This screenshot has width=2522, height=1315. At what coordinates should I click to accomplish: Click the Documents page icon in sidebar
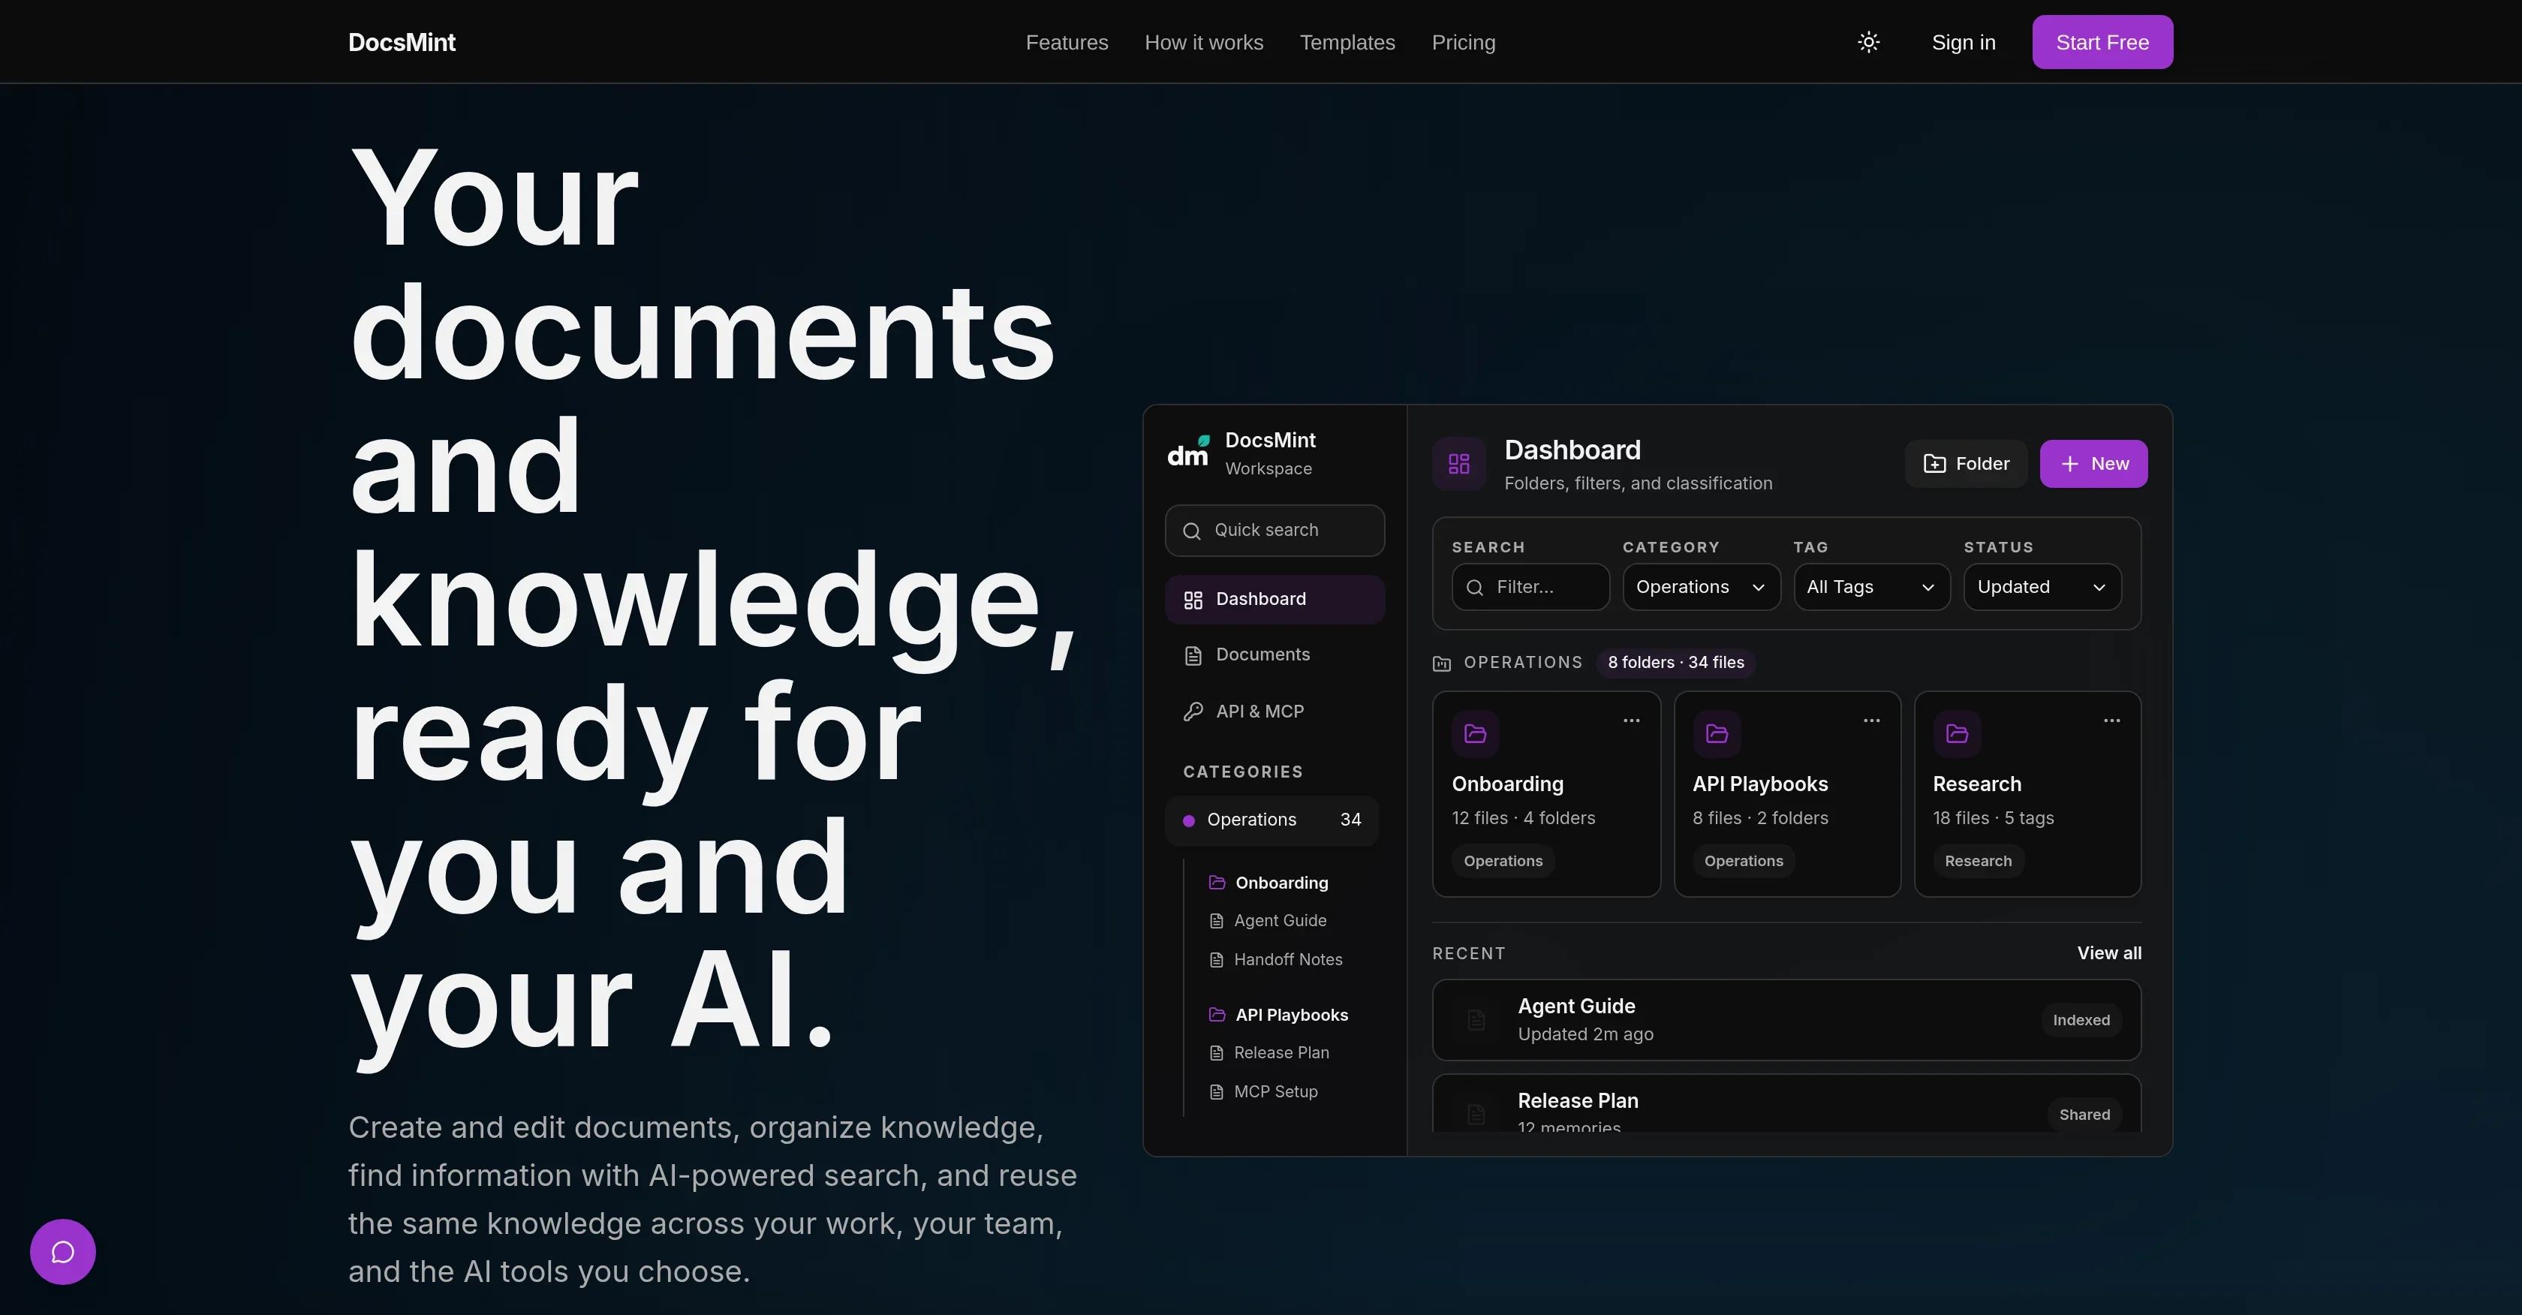coord(1193,655)
